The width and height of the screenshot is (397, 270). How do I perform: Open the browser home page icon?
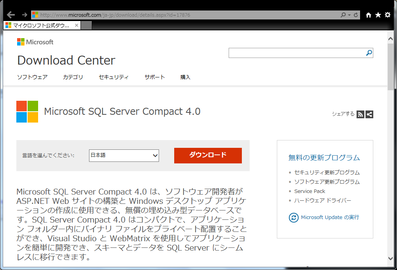[x=369, y=15]
